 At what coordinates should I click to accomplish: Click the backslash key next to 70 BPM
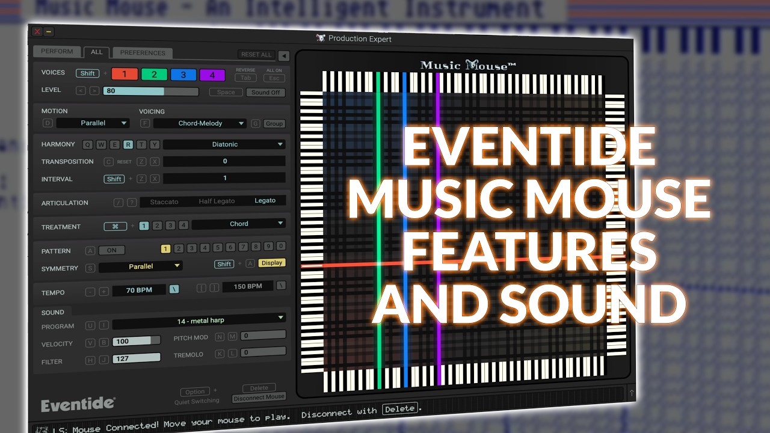coord(174,289)
